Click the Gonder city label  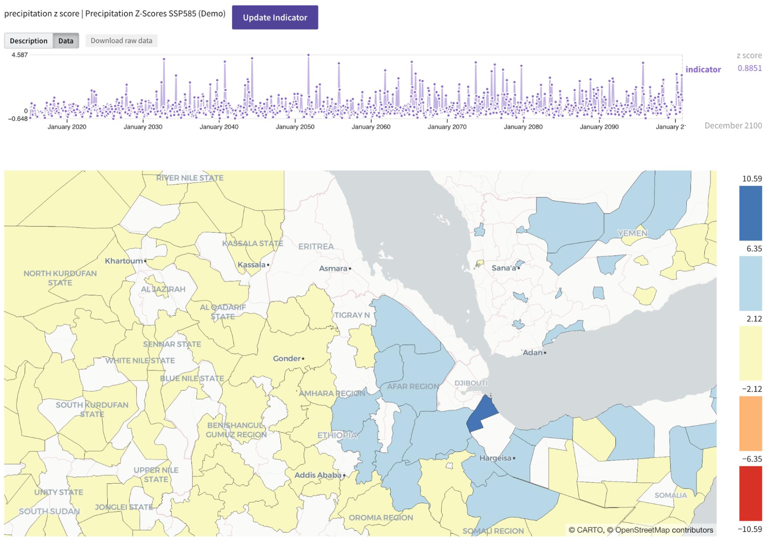tap(287, 358)
